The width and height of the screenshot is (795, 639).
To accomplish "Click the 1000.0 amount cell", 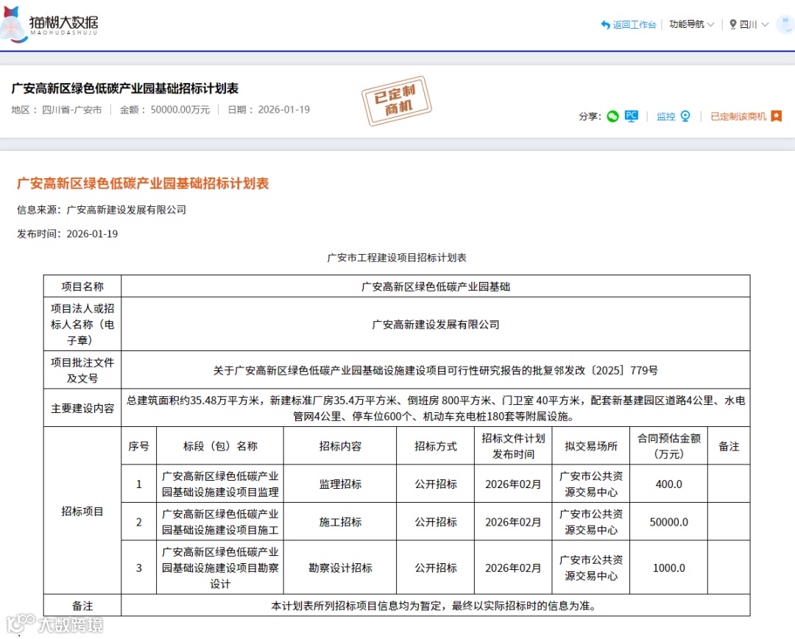I will (668, 568).
